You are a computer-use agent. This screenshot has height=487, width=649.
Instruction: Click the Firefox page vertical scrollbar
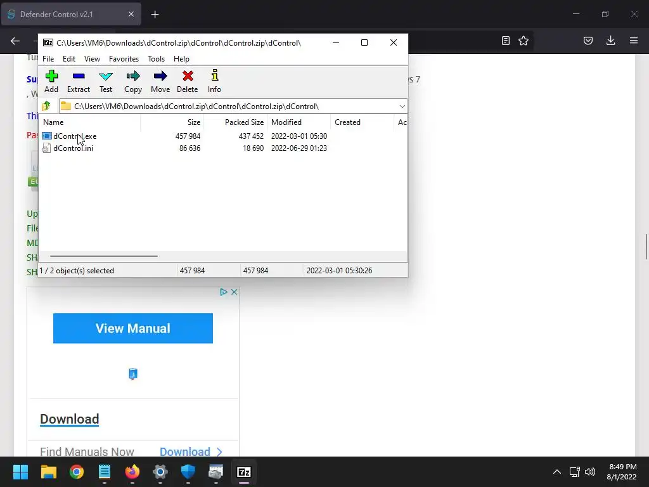(646, 247)
